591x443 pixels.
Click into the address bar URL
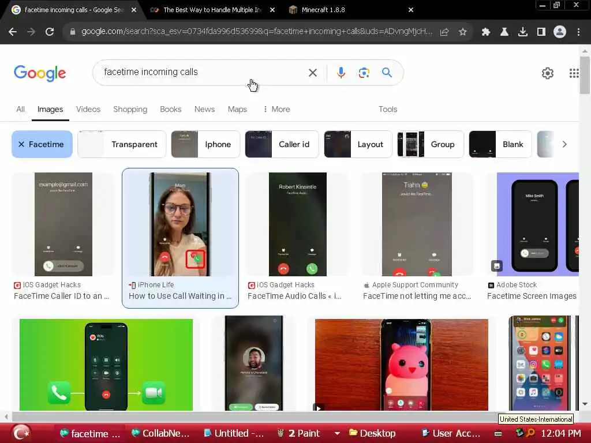pyautogui.click(x=256, y=32)
